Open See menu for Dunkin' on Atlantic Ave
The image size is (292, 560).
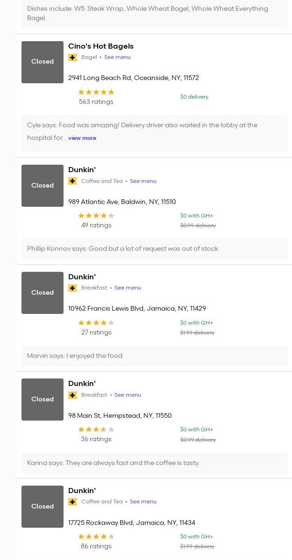(x=143, y=181)
